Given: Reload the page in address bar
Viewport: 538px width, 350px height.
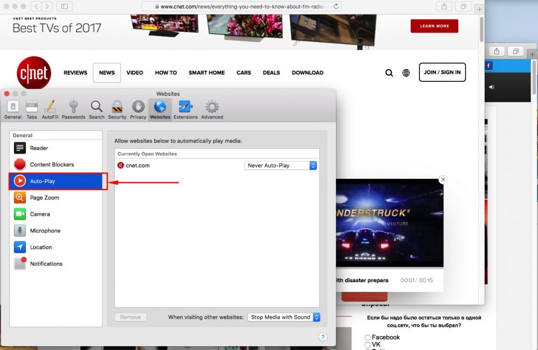Looking at the screenshot, I should tap(336, 6).
